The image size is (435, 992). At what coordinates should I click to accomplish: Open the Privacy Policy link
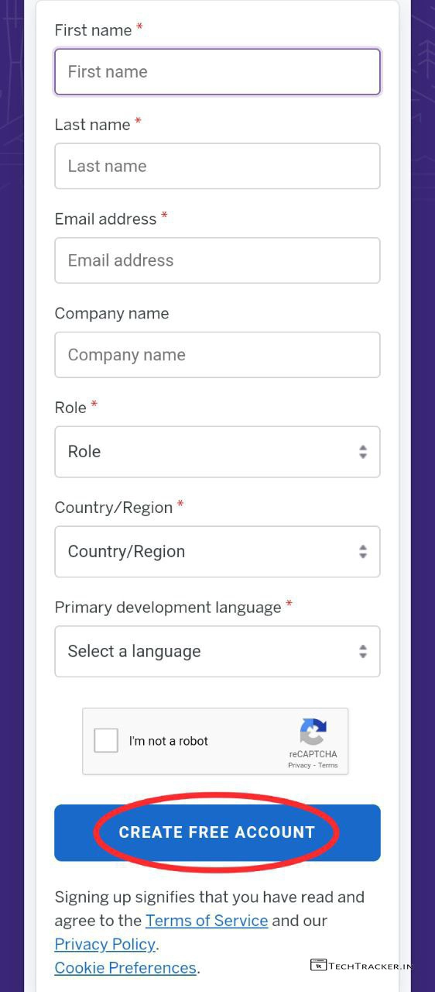point(105,944)
